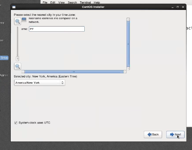This screenshot has width=192, height=150.
Task: Open the Edit menu in terminal window
Action: tap(53, 3)
